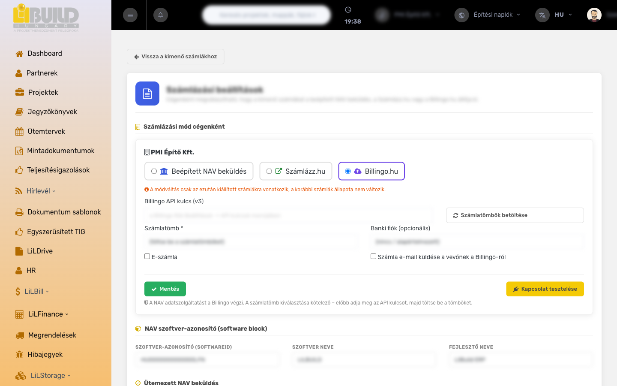Open Teljesítésigazolások menu item
Image resolution: width=617 pixels, height=386 pixels.
(x=58, y=170)
